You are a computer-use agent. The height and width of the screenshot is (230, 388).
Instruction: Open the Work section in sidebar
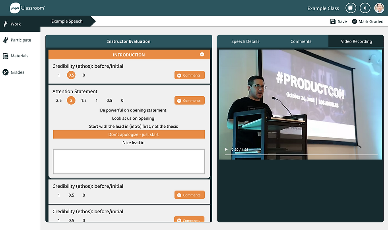pyautogui.click(x=20, y=24)
